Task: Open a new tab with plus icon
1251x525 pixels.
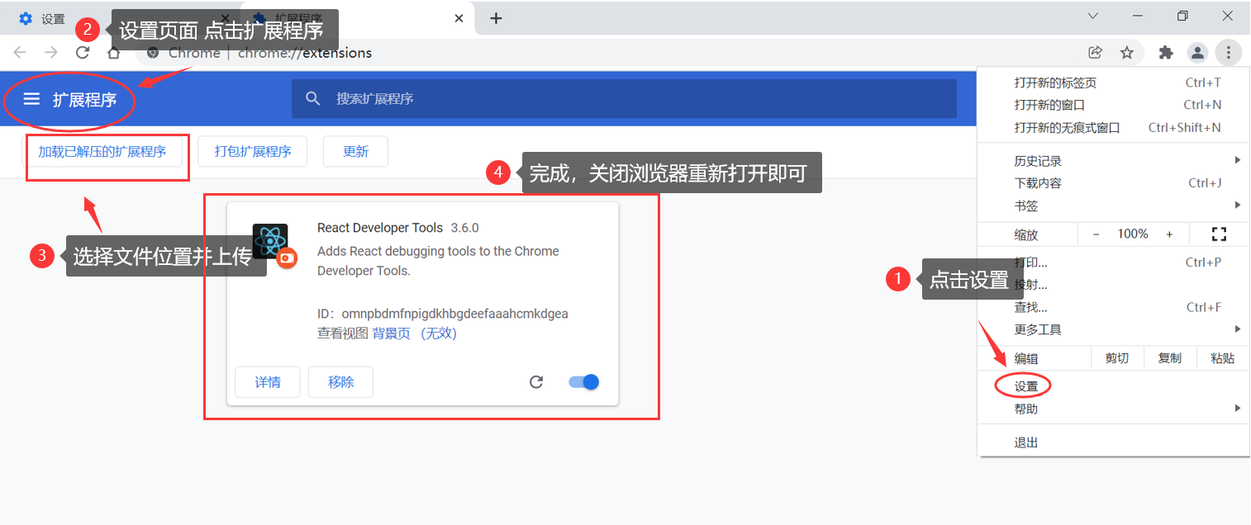Action: pos(496,18)
